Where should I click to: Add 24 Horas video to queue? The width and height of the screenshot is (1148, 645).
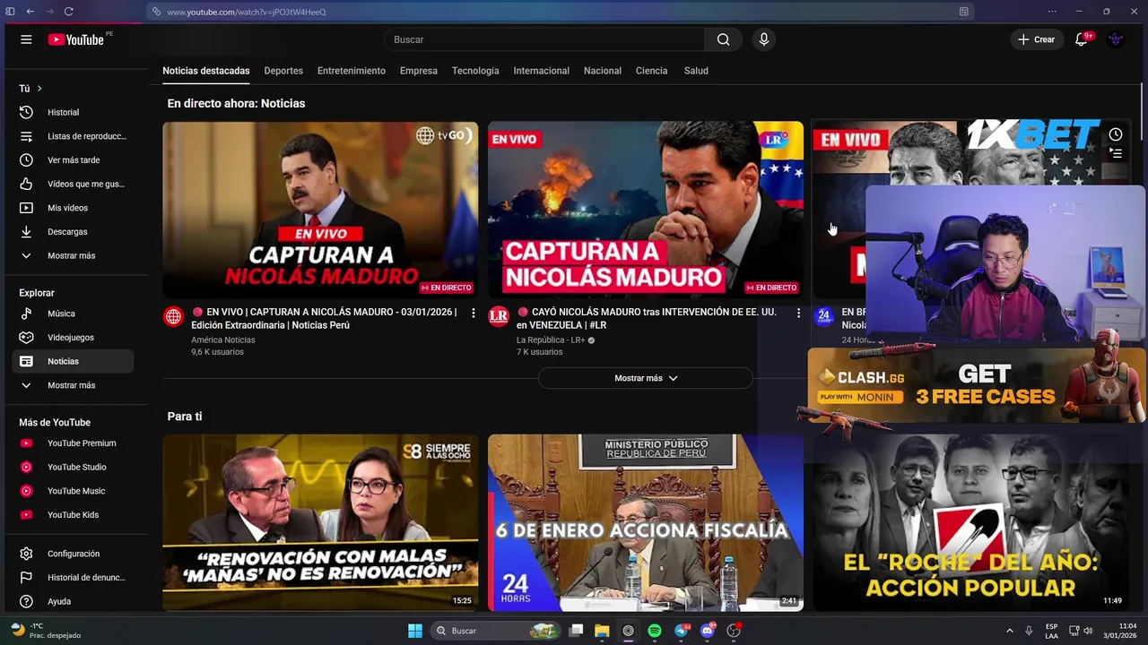[1116, 153]
